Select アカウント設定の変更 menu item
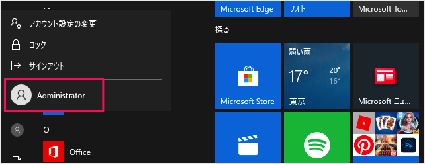Viewport: 425px width, 164px height. pos(63,24)
